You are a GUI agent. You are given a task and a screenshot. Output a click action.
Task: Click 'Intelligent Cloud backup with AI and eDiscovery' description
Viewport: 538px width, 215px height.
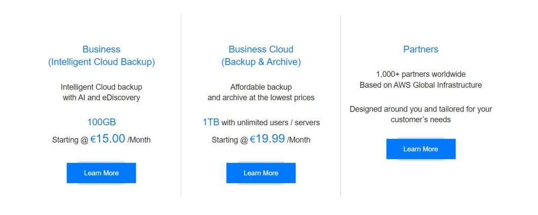click(x=102, y=92)
